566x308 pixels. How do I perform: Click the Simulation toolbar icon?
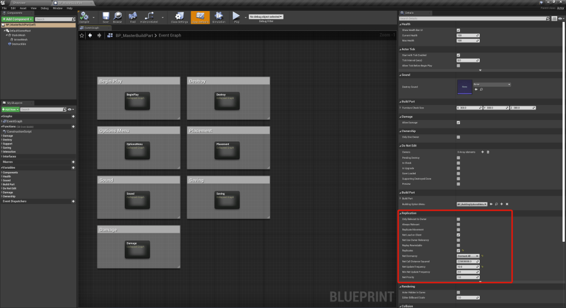pyautogui.click(x=219, y=18)
